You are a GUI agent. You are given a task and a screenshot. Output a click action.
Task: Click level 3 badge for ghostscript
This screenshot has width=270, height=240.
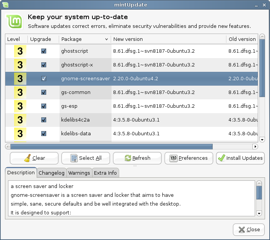click(20, 51)
